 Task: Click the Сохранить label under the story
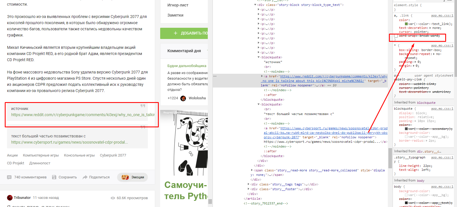68,177
